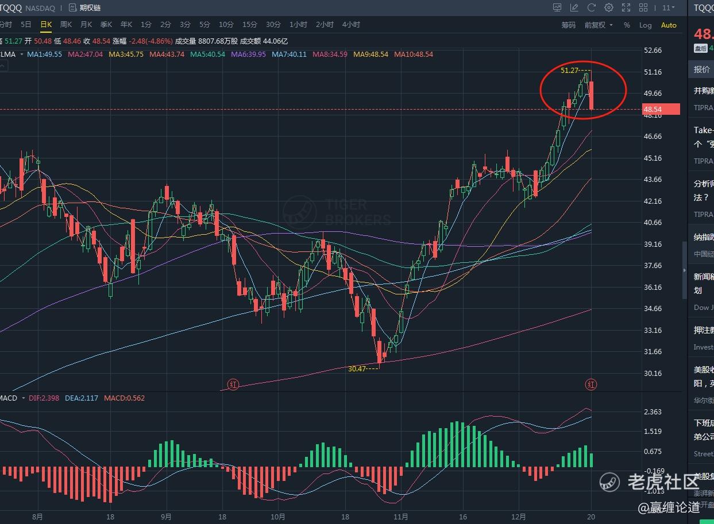Click the 成交额 44.06亿 turnover value
This screenshot has height=524, width=714.
[x=264, y=41]
